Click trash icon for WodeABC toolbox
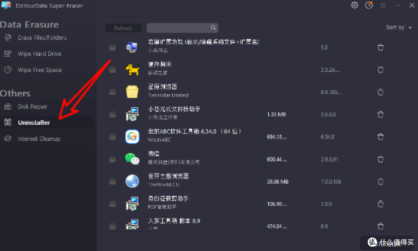 pyautogui.click(x=380, y=137)
